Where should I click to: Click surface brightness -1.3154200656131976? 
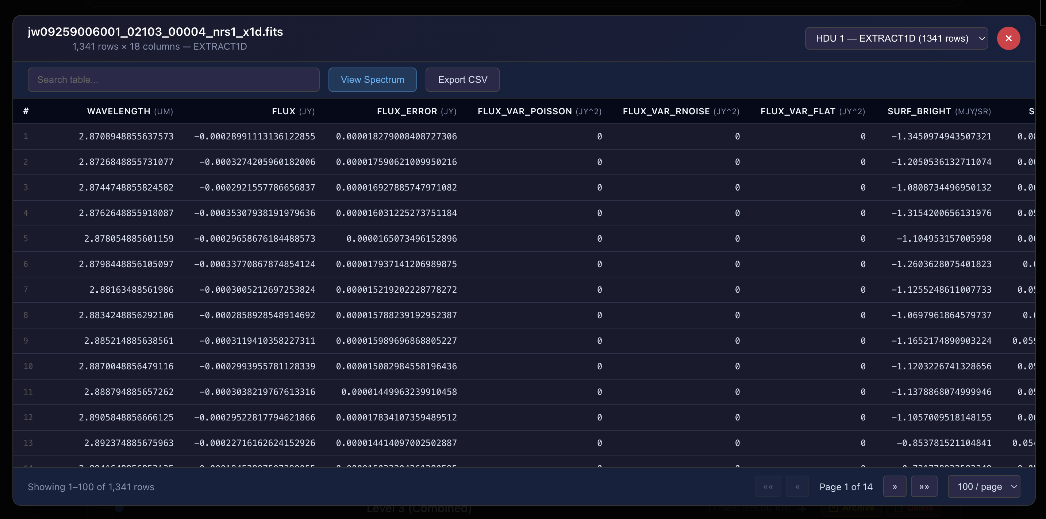[941, 213]
